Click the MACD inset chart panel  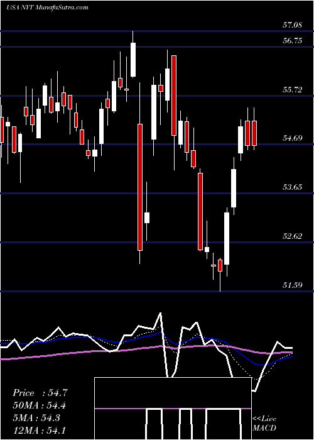pyautogui.click(x=173, y=409)
